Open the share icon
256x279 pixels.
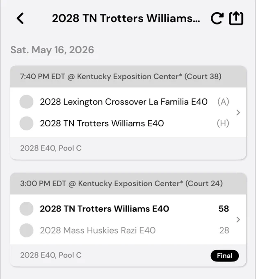pos(236,18)
